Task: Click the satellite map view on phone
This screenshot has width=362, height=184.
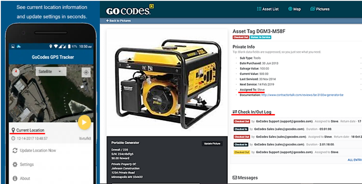Action: 51,93
